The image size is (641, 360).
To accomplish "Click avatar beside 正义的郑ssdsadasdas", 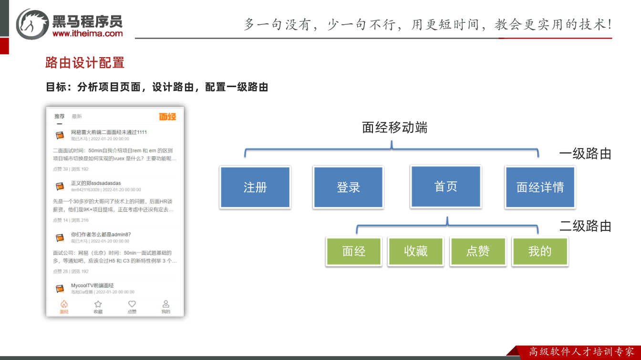I will coord(60,186).
